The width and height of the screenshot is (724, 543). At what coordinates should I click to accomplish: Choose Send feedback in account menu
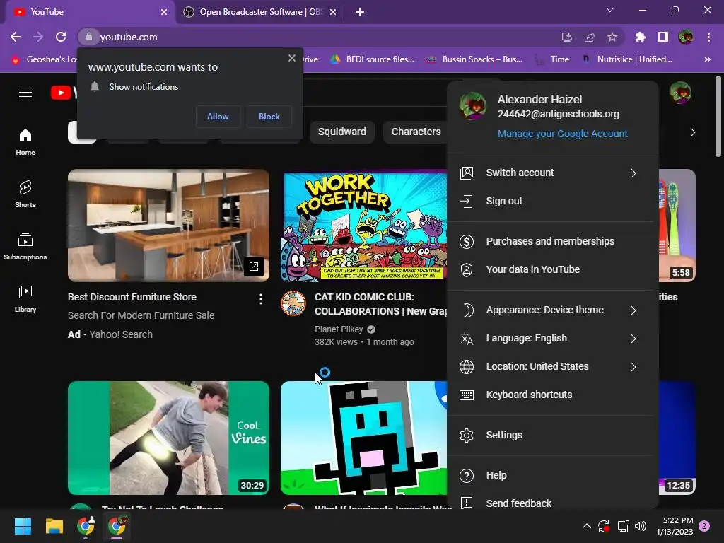pyautogui.click(x=553, y=503)
